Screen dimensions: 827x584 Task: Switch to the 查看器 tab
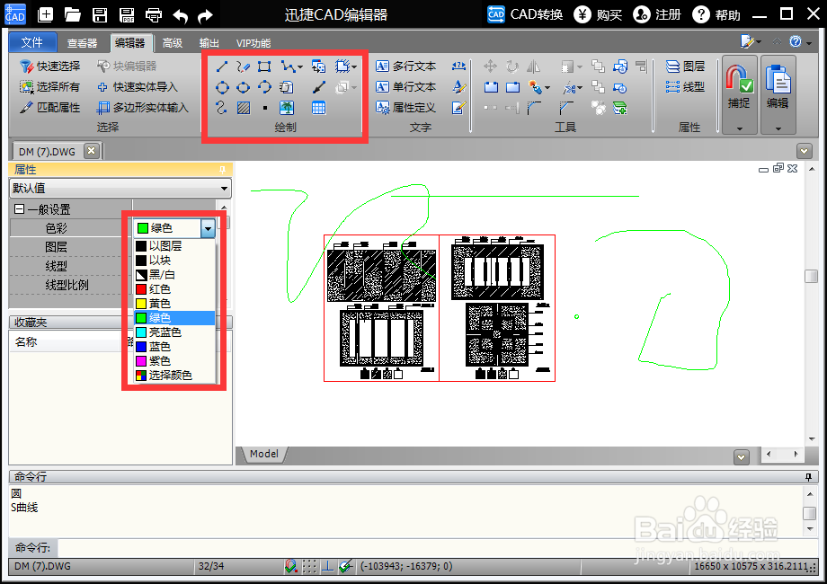coord(83,43)
